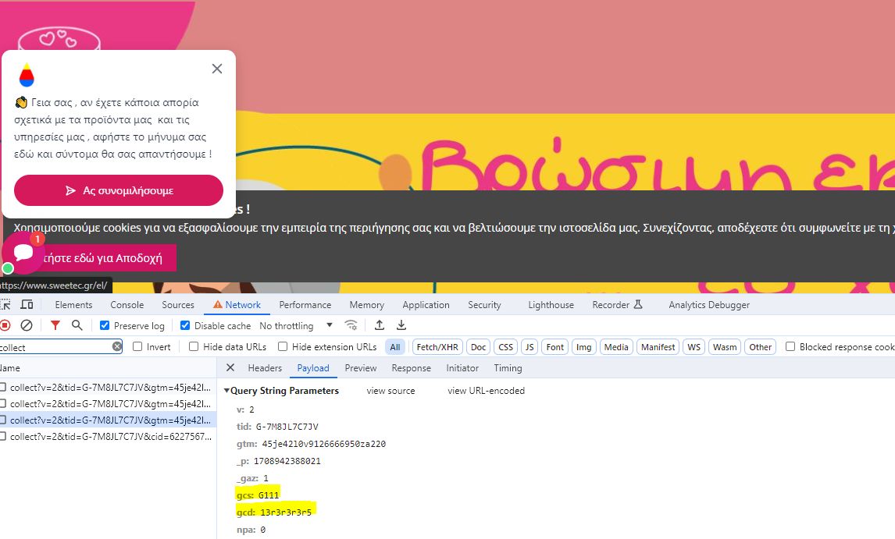Export HAR file download icon
895x539 pixels.
pos(401,325)
